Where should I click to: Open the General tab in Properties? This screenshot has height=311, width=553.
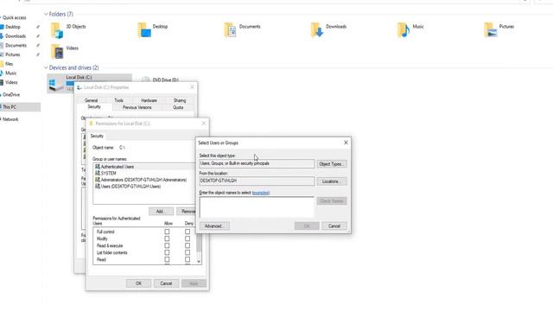[91, 100]
